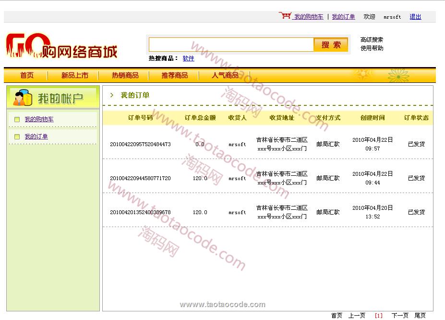
Task: Click the square bullet beside sidebar 我的订单
Action: [x=17, y=137]
